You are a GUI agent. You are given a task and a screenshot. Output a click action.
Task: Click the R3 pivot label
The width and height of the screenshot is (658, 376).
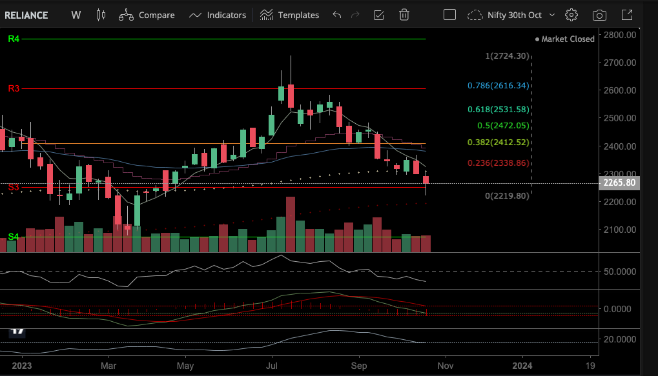[14, 88]
